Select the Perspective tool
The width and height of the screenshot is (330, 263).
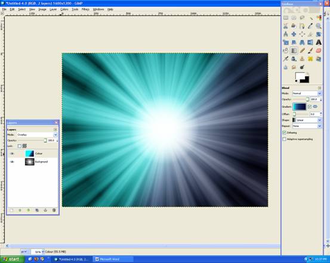tap(302, 42)
